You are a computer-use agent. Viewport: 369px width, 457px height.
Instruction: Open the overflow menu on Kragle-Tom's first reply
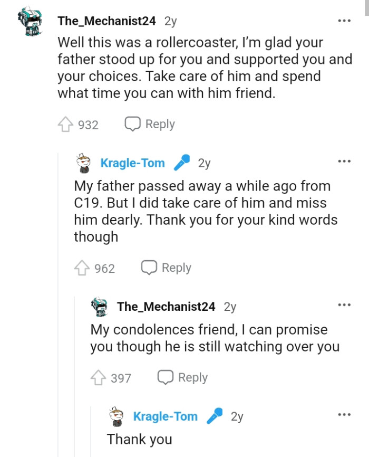tap(344, 161)
